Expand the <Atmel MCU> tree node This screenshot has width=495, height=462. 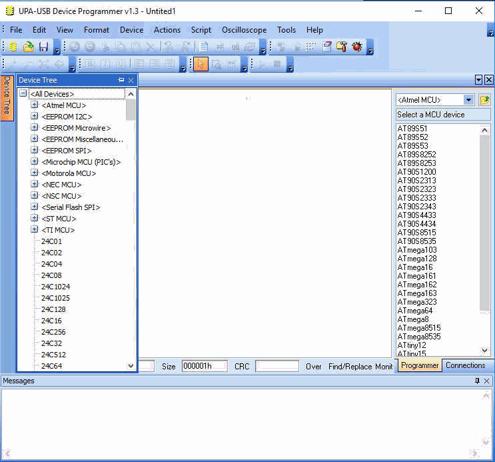[x=35, y=105]
